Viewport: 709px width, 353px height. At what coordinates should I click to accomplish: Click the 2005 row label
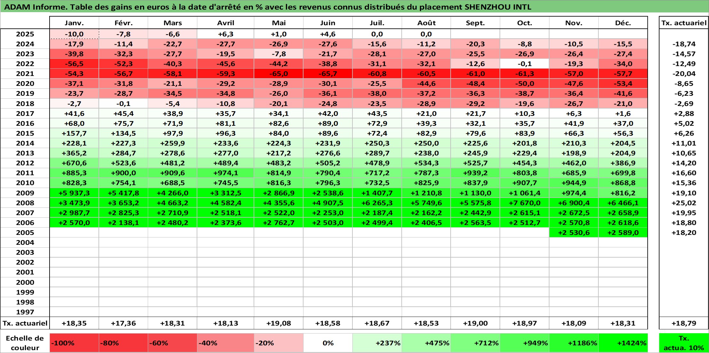(x=25, y=233)
